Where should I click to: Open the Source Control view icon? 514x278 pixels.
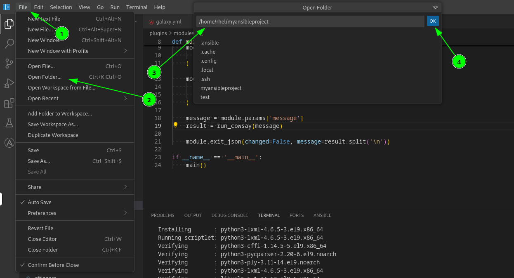coord(9,64)
